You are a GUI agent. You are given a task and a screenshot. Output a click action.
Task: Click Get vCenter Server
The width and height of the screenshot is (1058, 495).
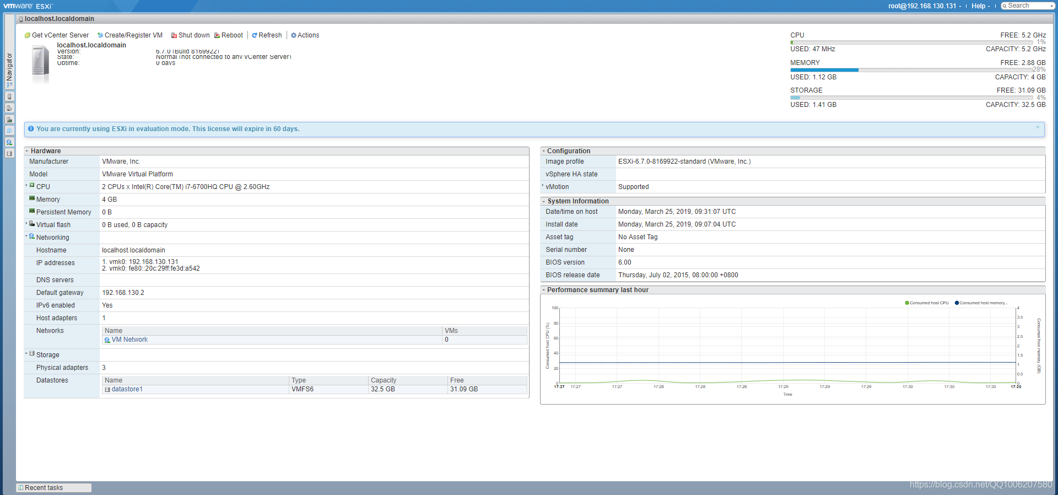57,35
